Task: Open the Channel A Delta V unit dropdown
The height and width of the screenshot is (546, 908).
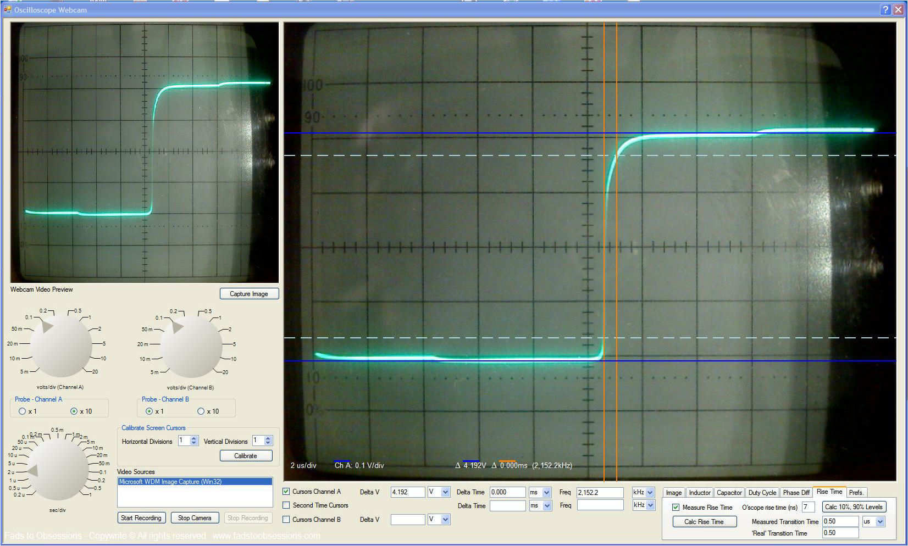Action: coord(445,492)
